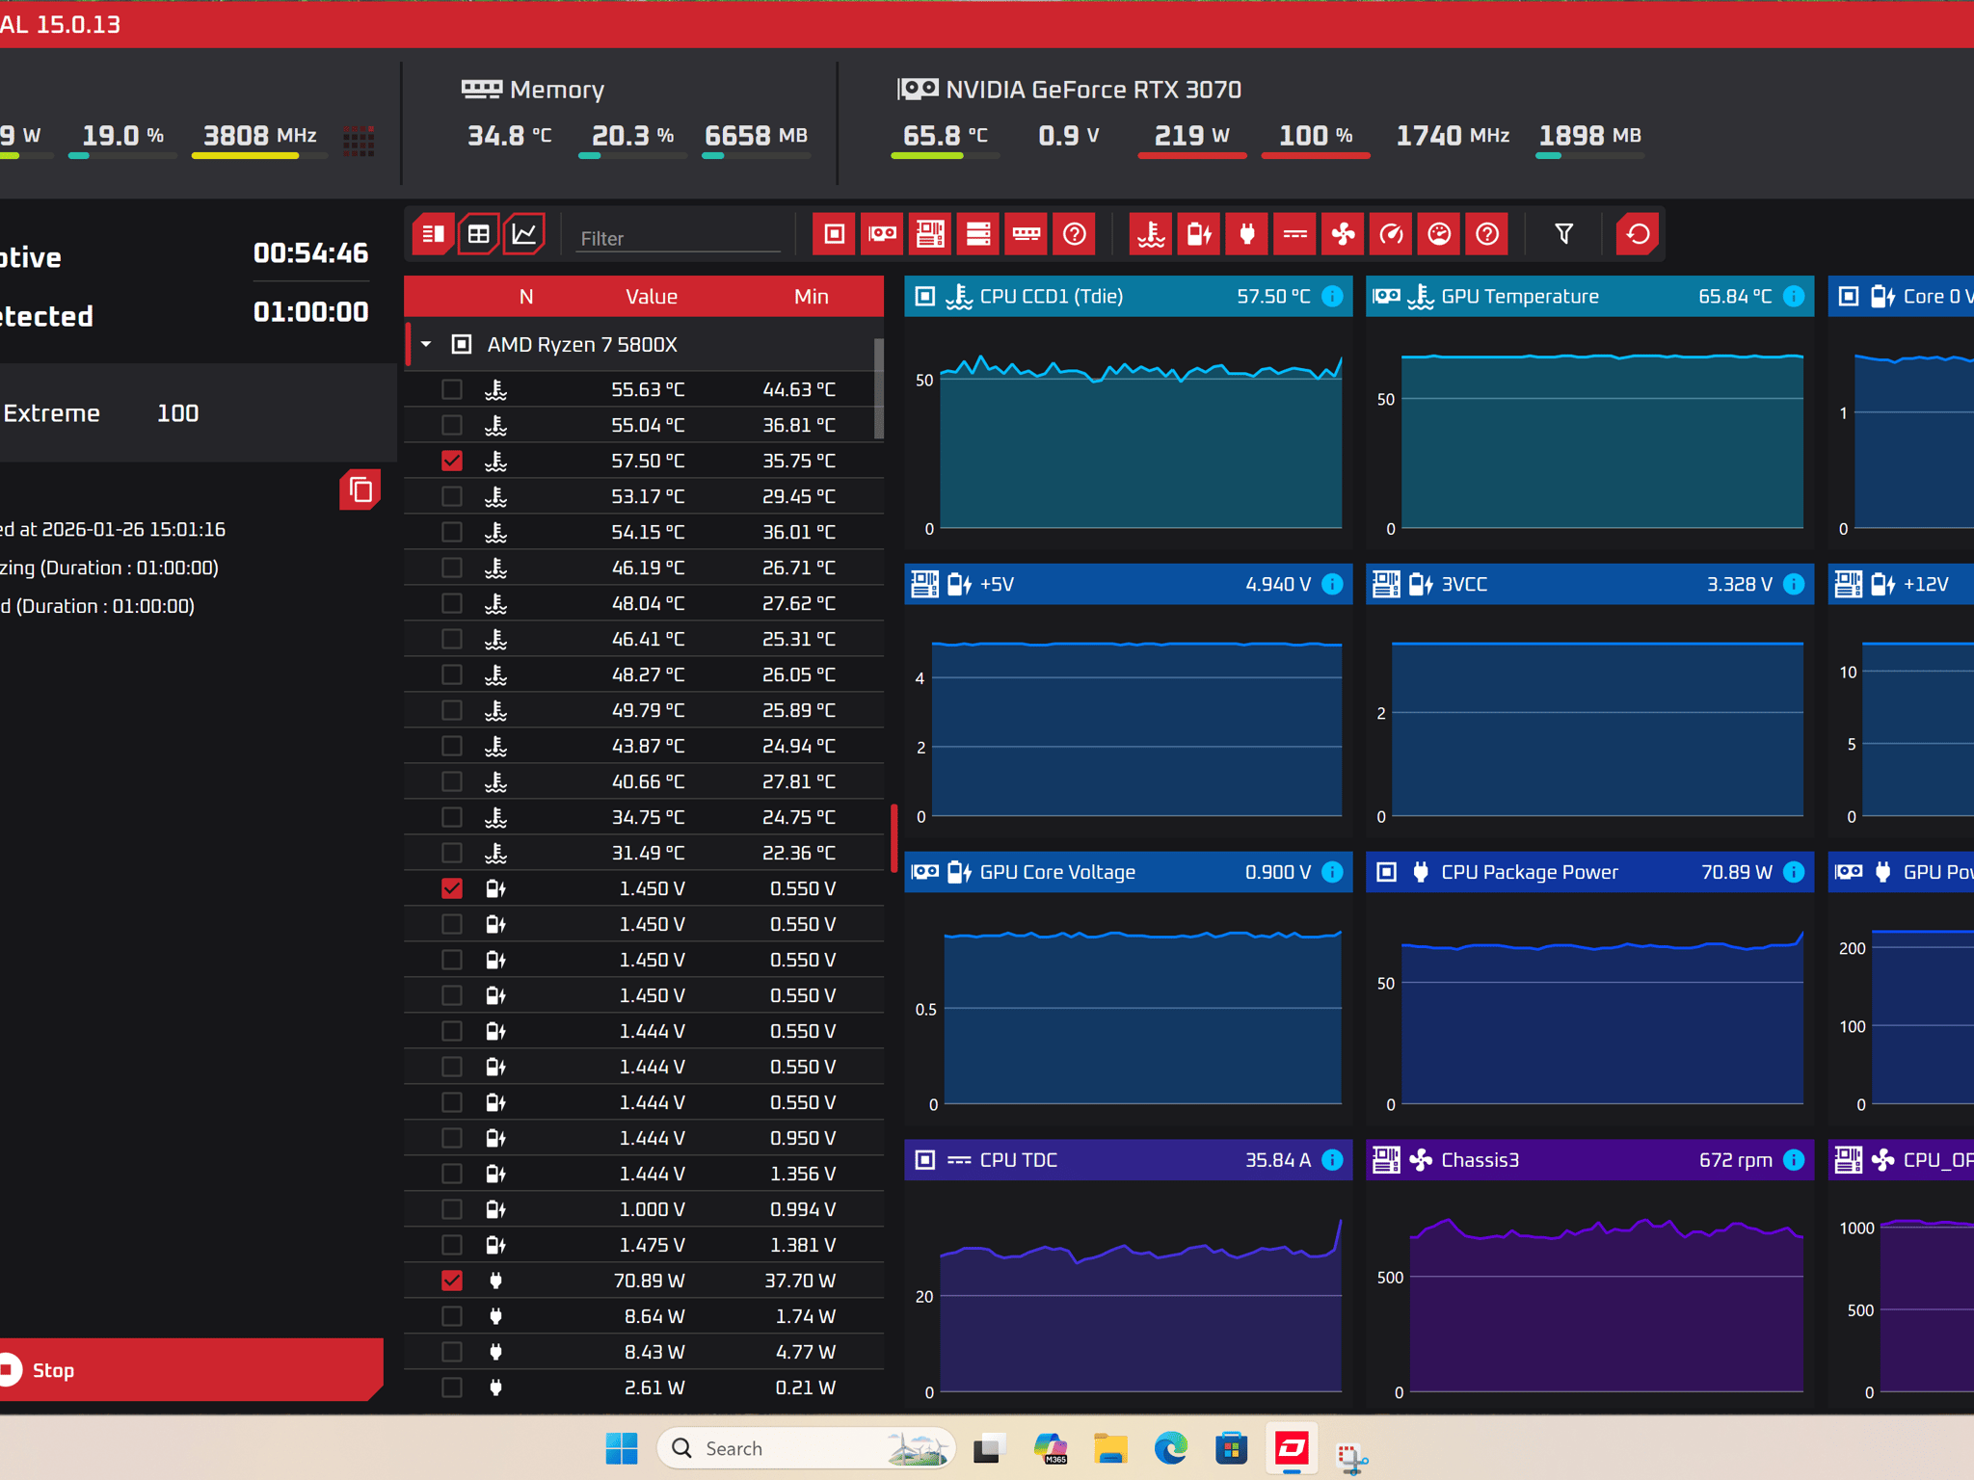Open info for Chassis3 fan graph
The image size is (1974, 1480).
(x=1794, y=1160)
